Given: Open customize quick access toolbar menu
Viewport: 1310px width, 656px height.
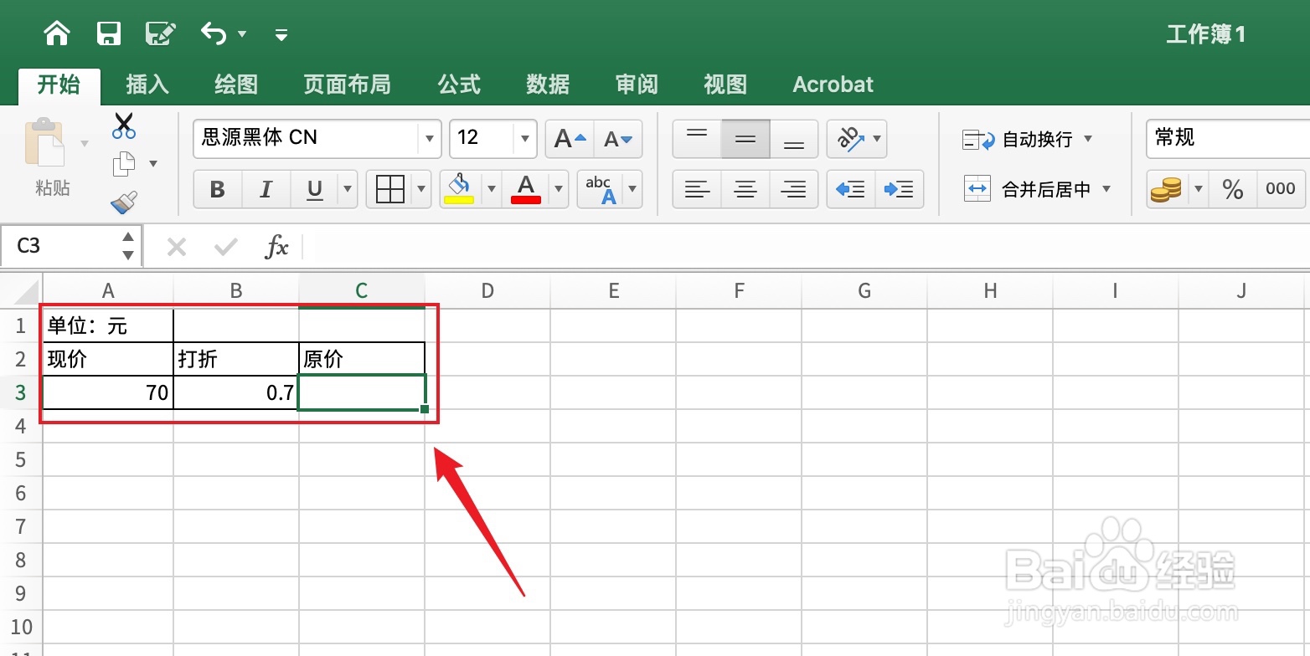Looking at the screenshot, I should pyautogui.click(x=281, y=34).
